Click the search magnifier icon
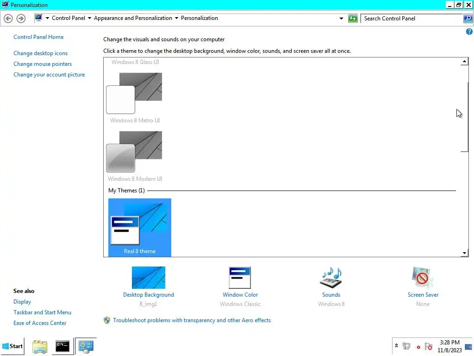Viewport: 474px width, 356px height. (x=468, y=19)
